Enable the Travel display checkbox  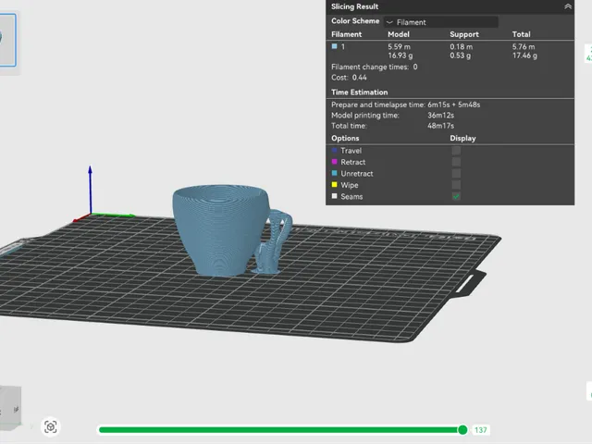[x=456, y=151]
